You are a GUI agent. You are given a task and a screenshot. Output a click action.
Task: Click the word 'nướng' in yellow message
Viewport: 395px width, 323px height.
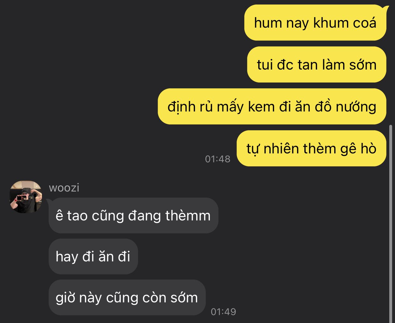click(356, 107)
